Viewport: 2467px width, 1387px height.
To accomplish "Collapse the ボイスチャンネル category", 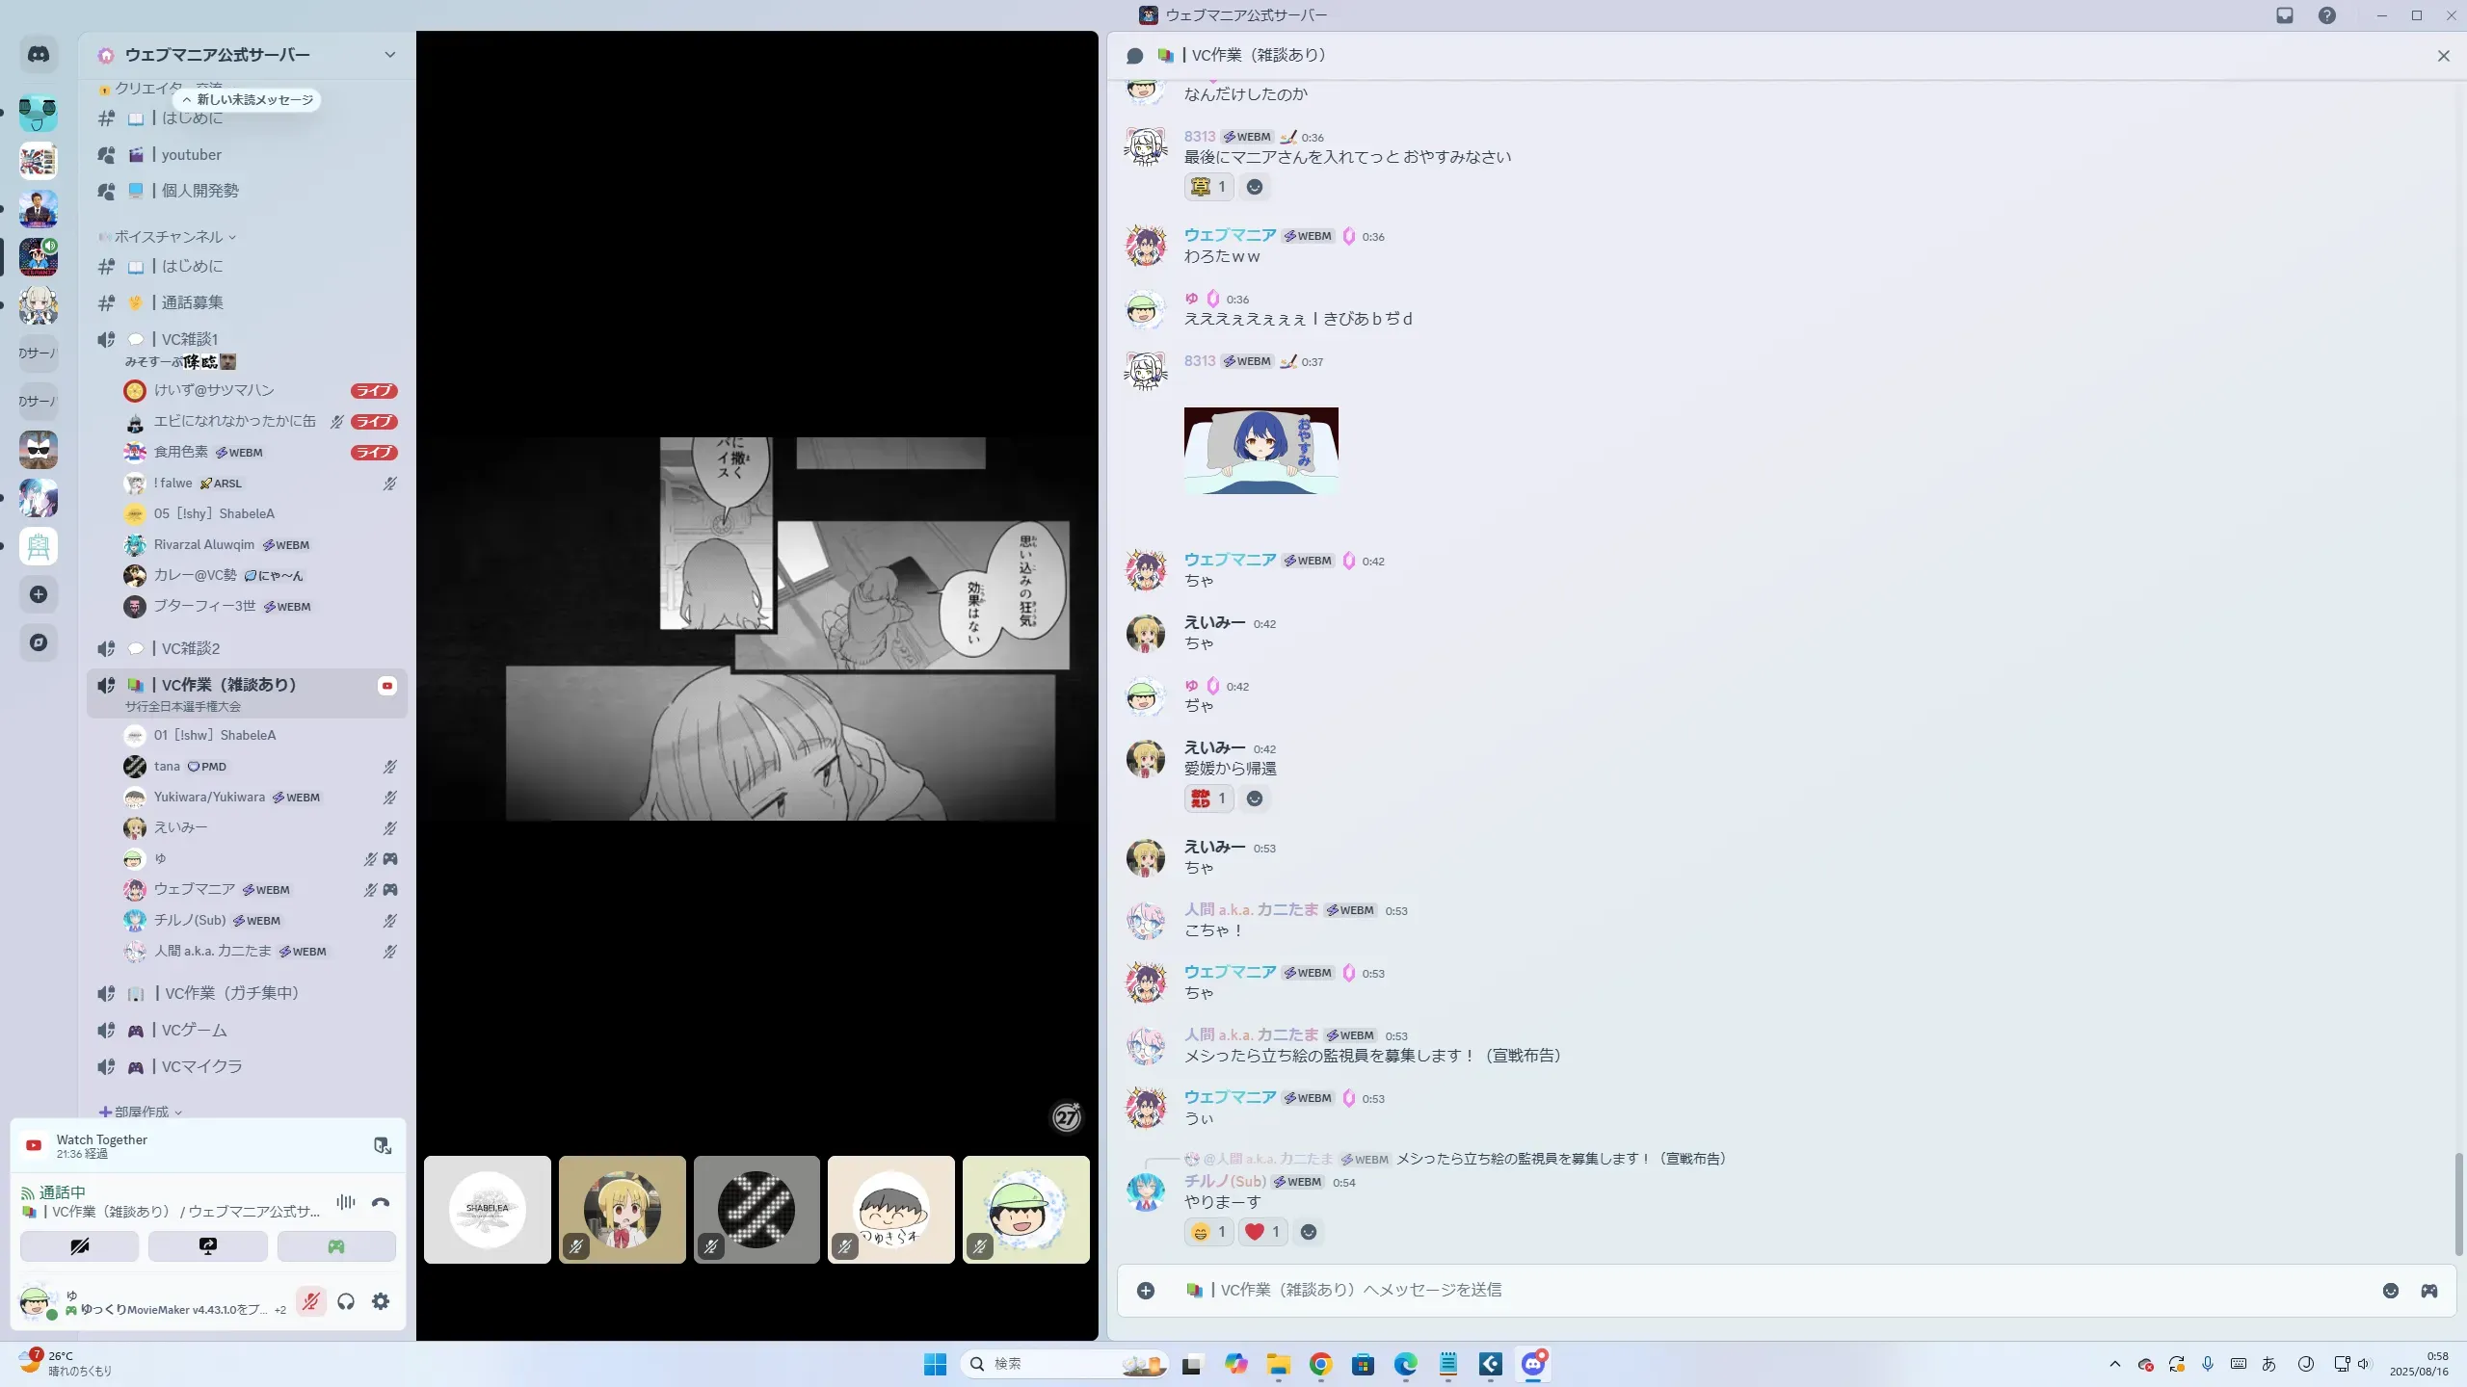I will tap(169, 237).
